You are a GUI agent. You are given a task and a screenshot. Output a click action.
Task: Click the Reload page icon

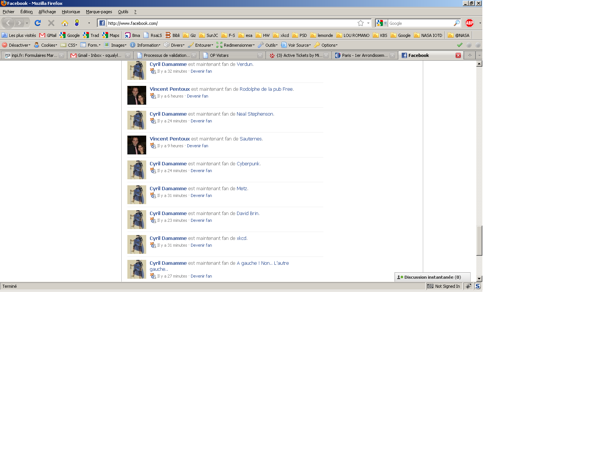coord(38,23)
